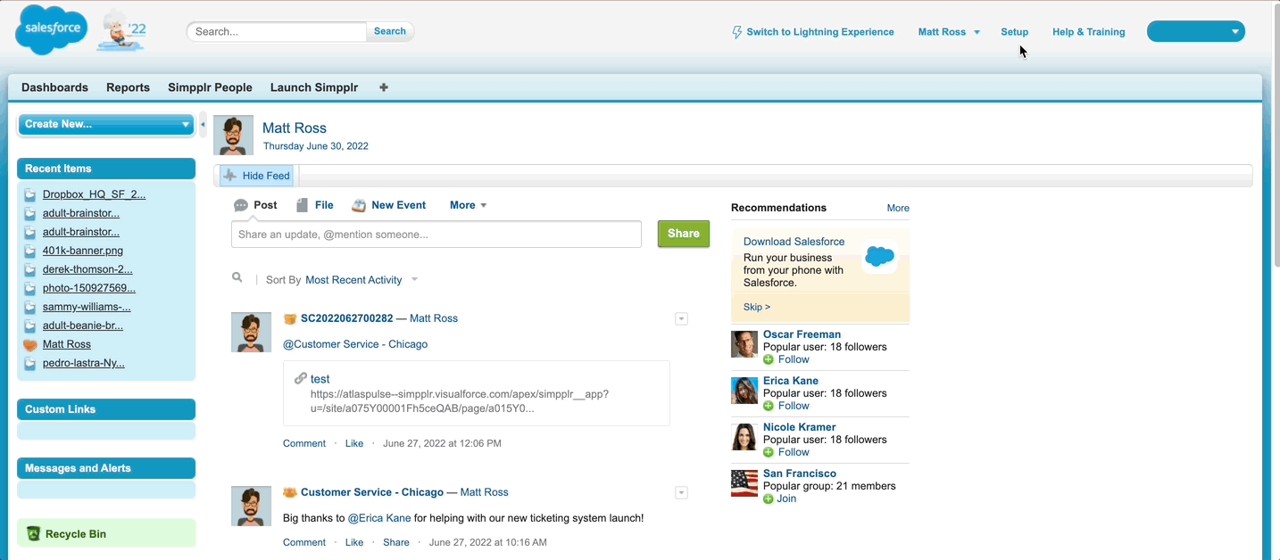Switch to the Simpplr People tab
This screenshot has height=560, width=1280.
click(210, 87)
